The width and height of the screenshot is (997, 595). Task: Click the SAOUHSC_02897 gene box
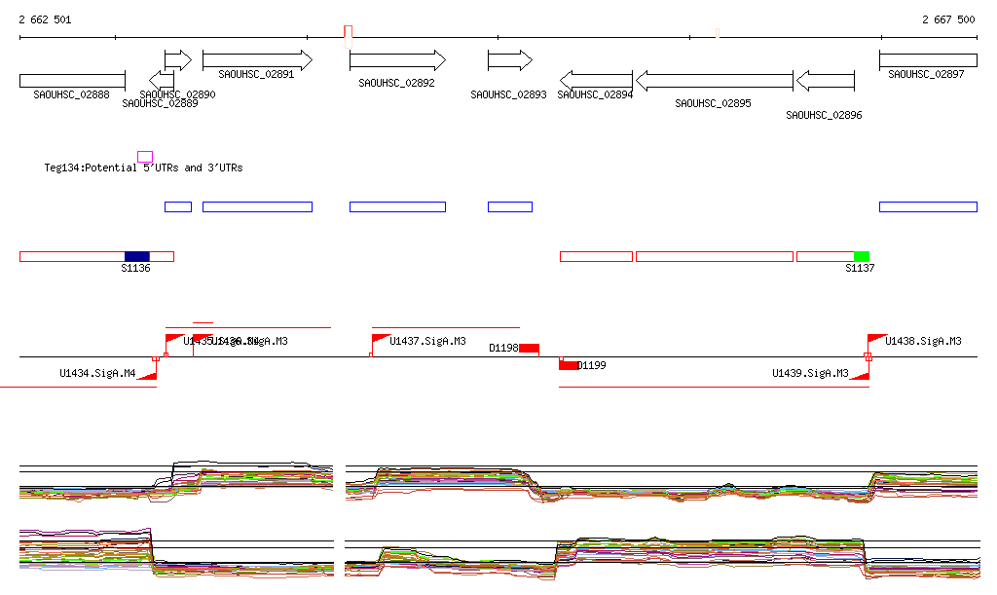pos(928,60)
